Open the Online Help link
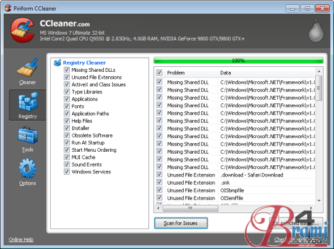 click(21, 239)
